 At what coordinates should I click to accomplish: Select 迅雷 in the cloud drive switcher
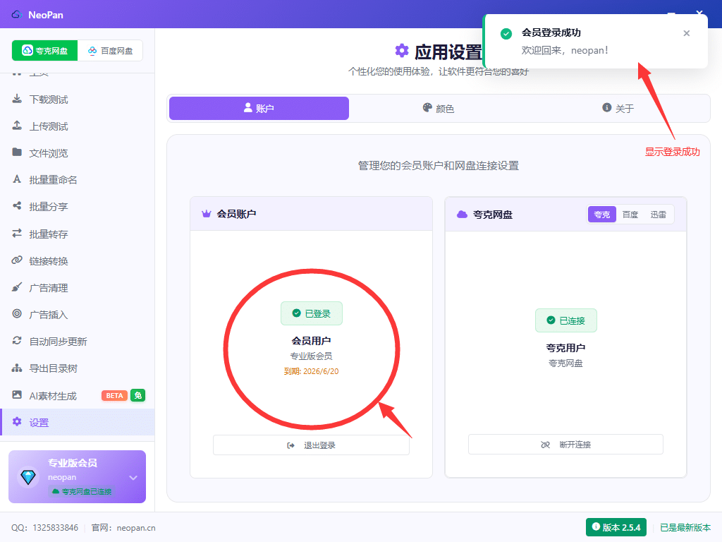(658, 215)
